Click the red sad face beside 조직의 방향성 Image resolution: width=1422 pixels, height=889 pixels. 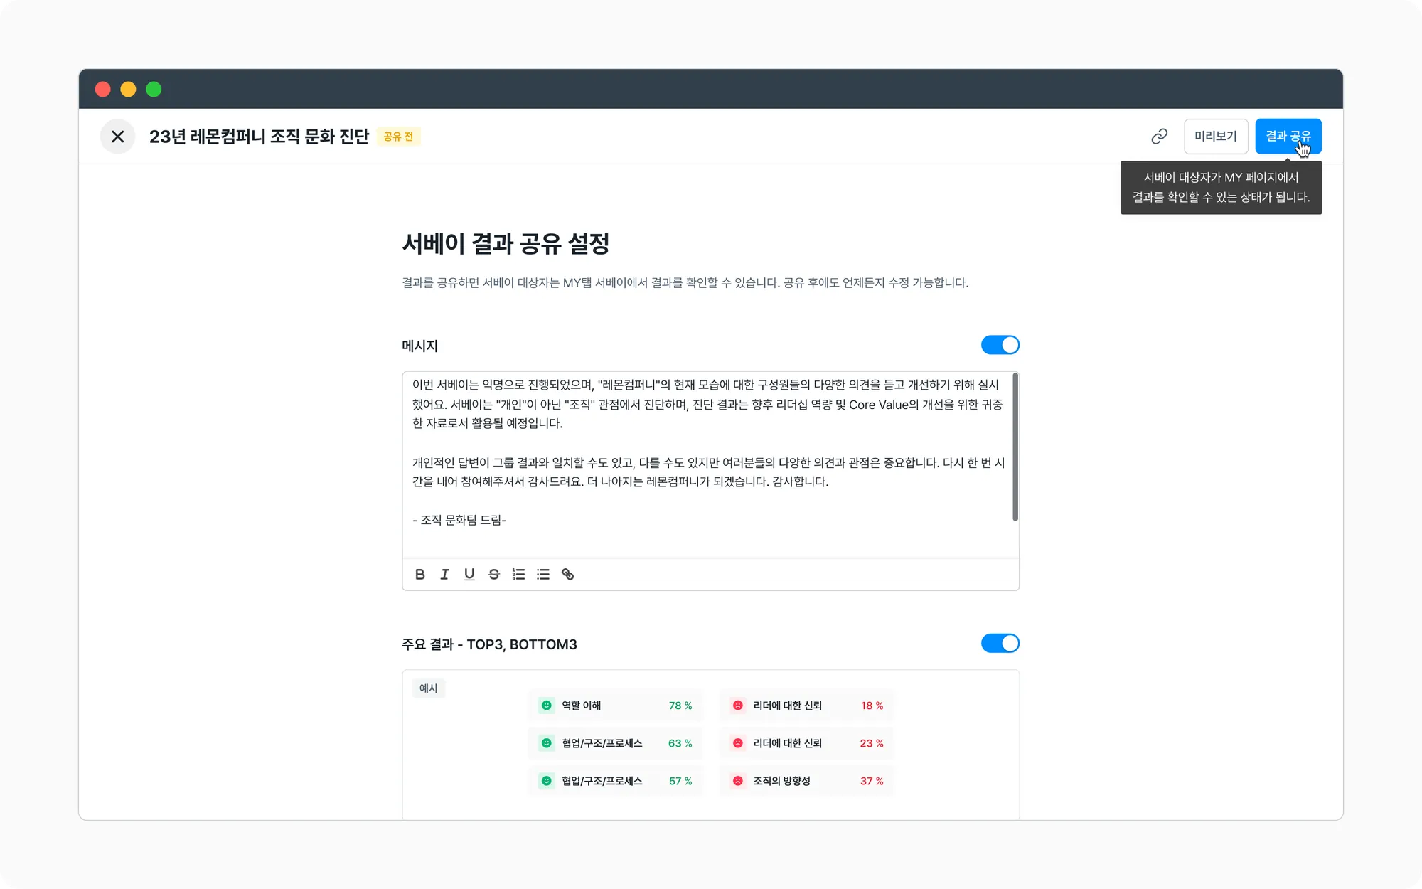738,781
